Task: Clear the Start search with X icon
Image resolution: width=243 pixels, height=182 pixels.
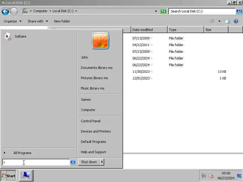Action: tap(73, 162)
